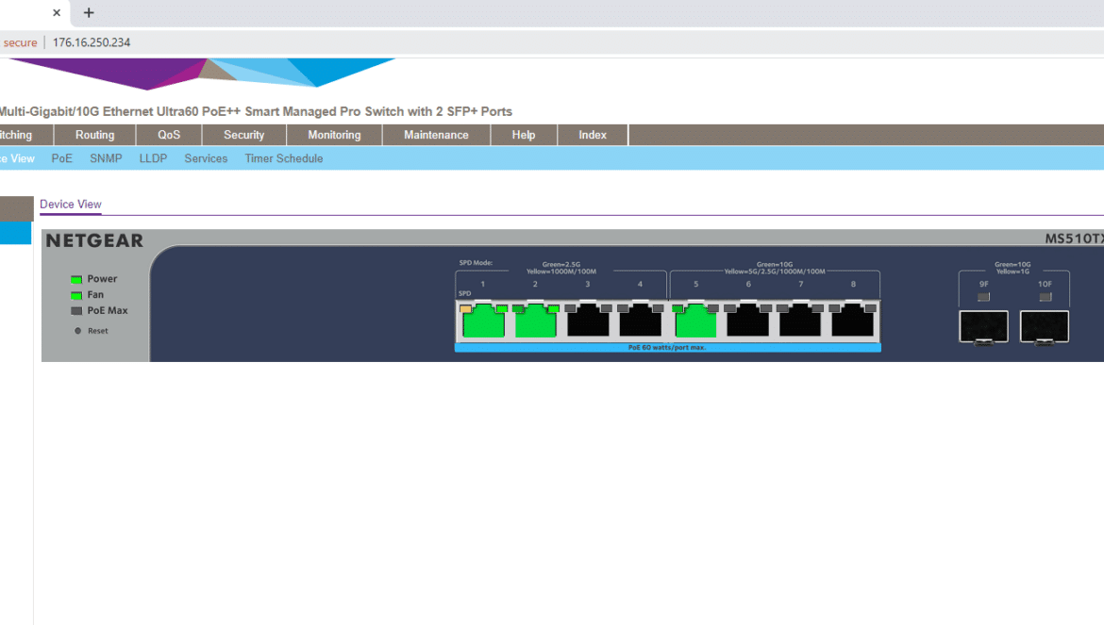Click the 9F link LED indicator

click(983, 297)
